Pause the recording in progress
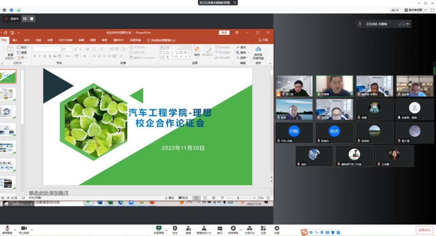The width and height of the screenshot is (436, 236). [x=25, y=19]
